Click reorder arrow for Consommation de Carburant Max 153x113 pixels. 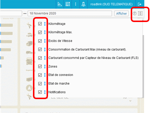[x=45, y=49]
